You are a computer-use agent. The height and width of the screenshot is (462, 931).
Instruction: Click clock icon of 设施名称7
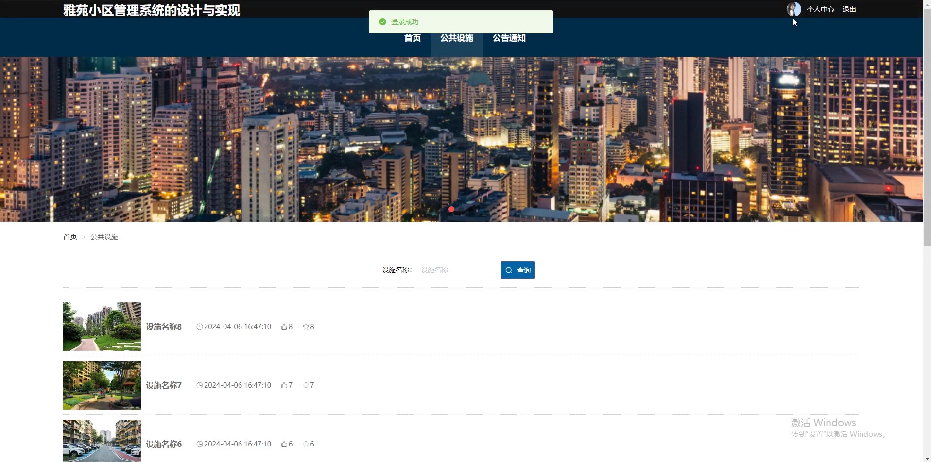pyautogui.click(x=199, y=385)
